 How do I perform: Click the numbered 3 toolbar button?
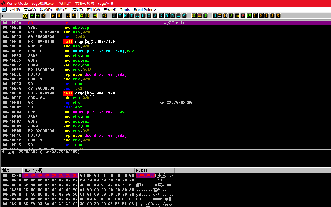[267, 16]
